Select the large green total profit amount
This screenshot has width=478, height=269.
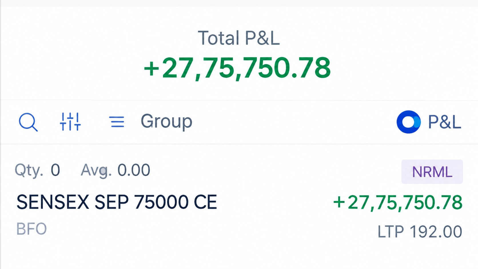[237, 68]
